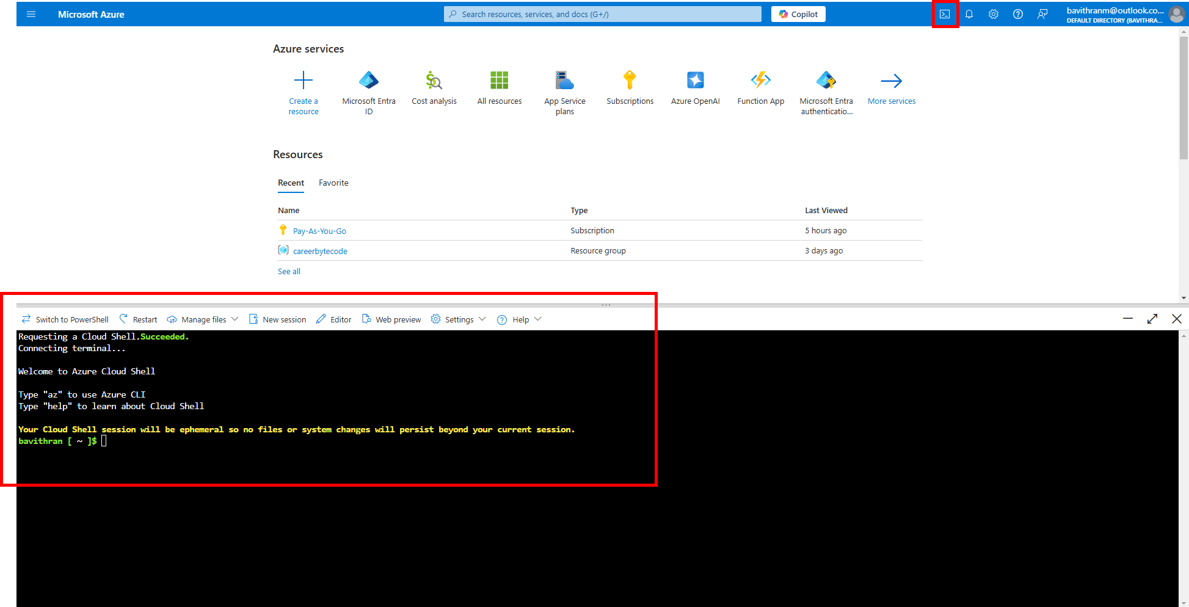Click the Create a resource plus icon
Image resolution: width=1189 pixels, height=607 pixels.
point(304,80)
